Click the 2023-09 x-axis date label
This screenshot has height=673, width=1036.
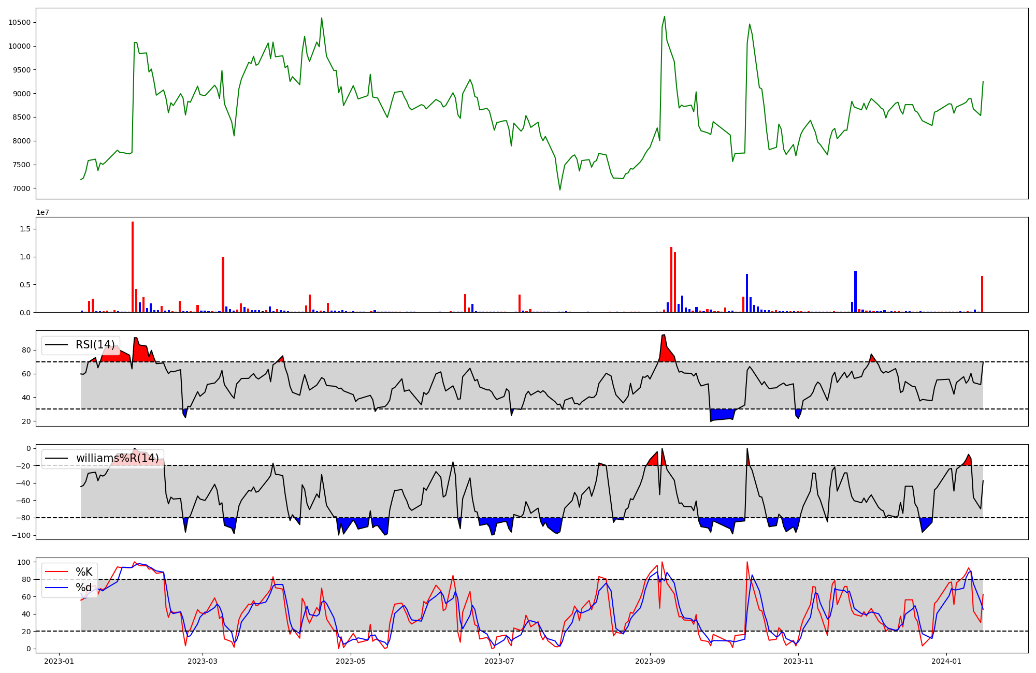click(x=650, y=661)
